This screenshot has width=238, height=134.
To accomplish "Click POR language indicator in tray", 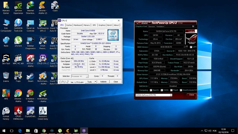I will point(215,131).
